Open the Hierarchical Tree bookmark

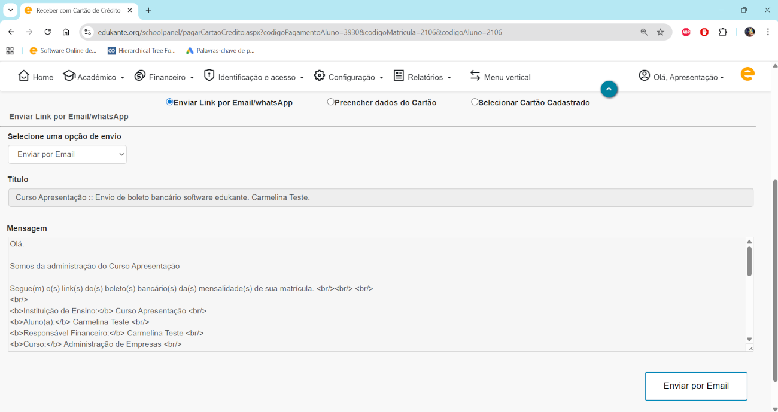[x=141, y=51]
